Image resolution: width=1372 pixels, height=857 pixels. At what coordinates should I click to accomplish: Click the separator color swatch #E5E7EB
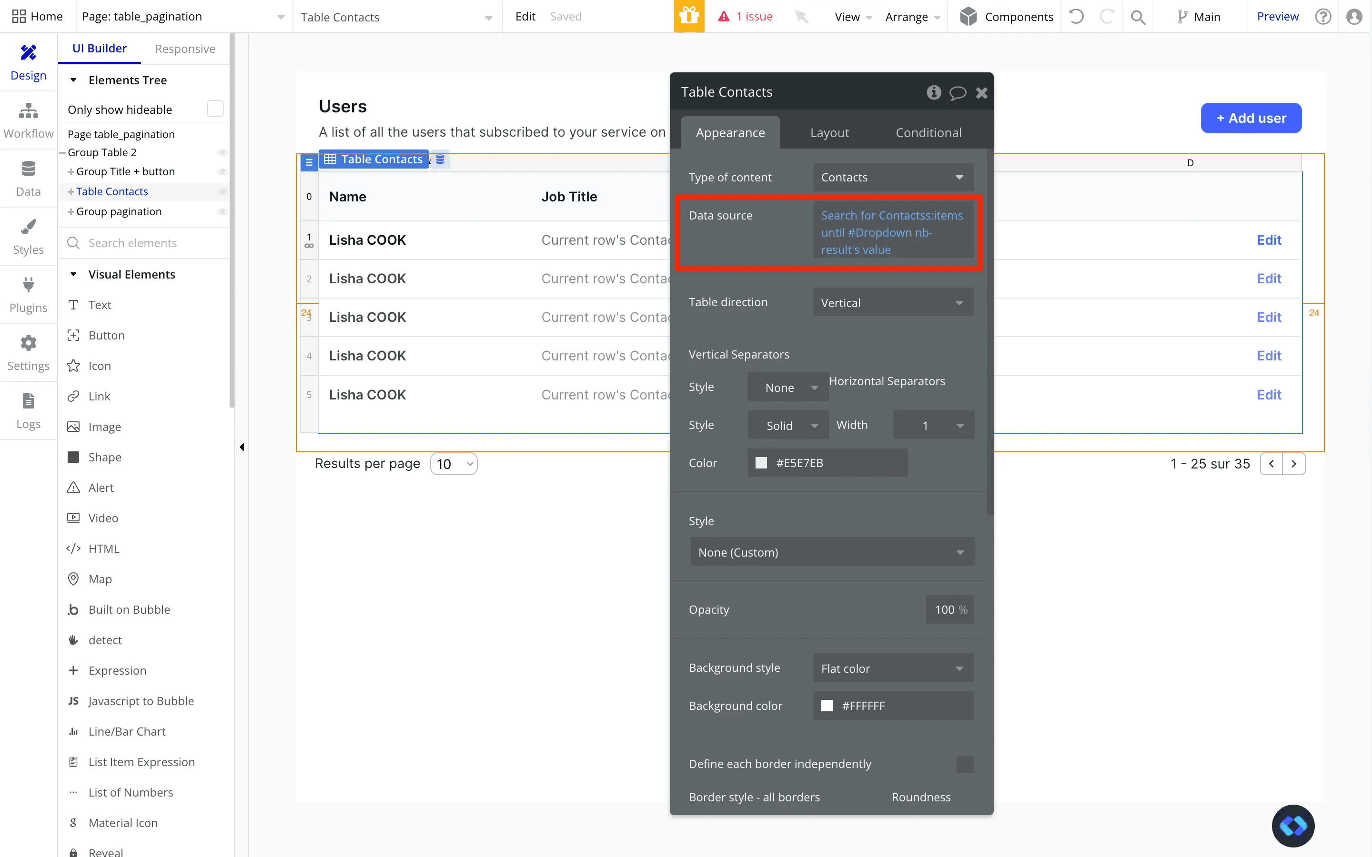(x=761, y=463)
